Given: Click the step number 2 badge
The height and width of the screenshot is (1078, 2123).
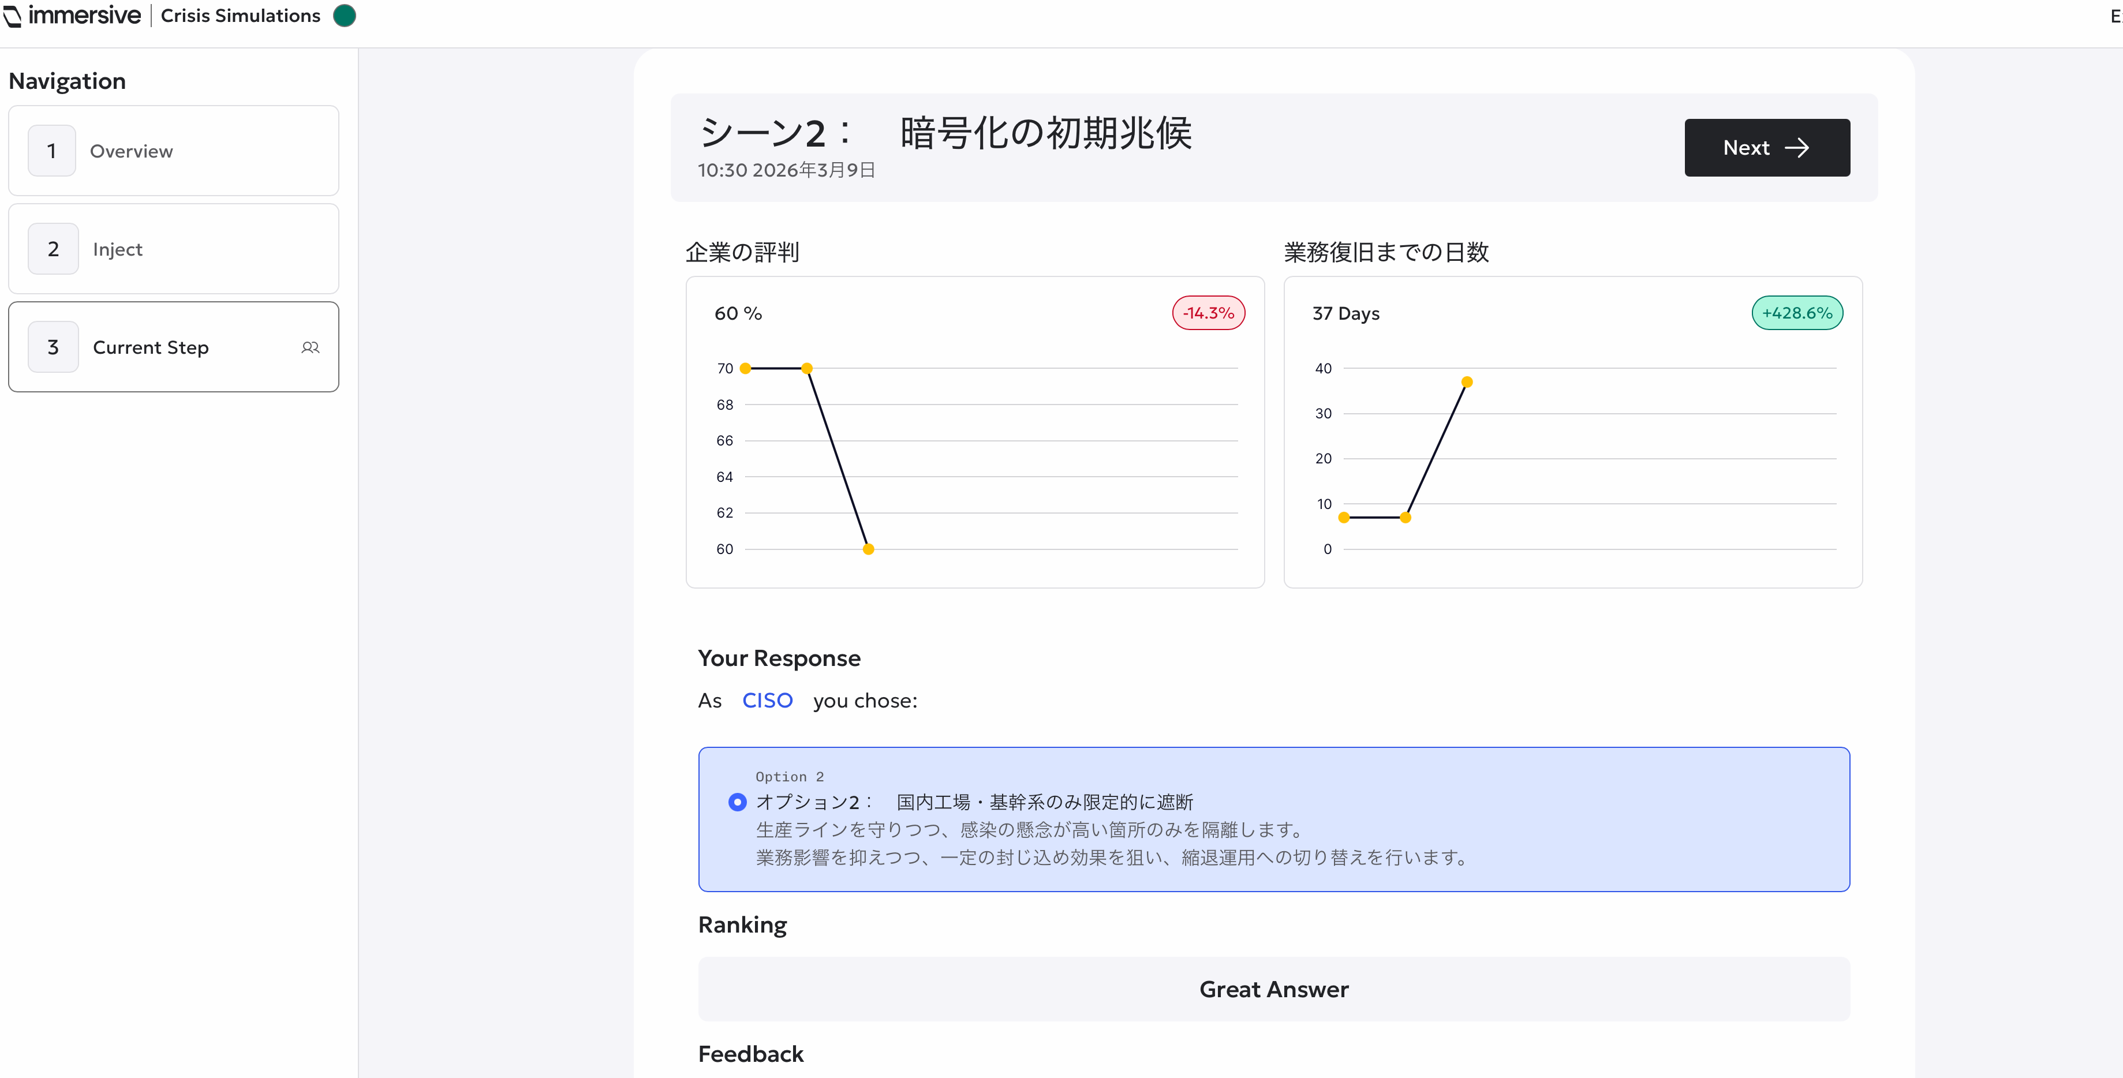Looking at the screenshot, I should 54,249.
